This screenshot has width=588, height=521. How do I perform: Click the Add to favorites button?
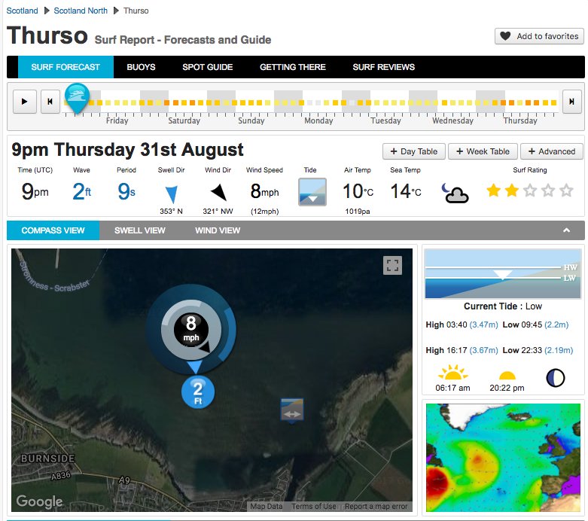[x=539, y=36]
